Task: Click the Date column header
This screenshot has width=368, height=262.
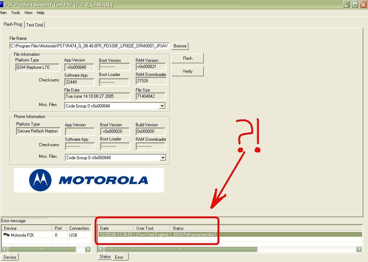Action: (116, 228)
